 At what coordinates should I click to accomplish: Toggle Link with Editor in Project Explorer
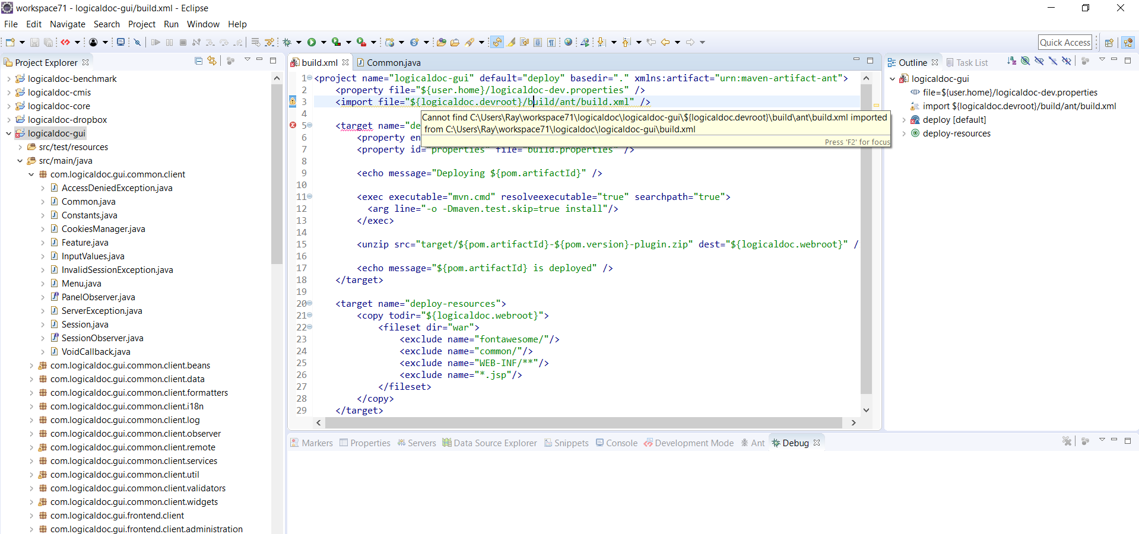point(212,61)
